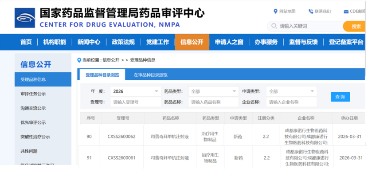Screen dimensions: 368x169
Task: Click acceptance number CXSS2600061
Action: point(121,158)
